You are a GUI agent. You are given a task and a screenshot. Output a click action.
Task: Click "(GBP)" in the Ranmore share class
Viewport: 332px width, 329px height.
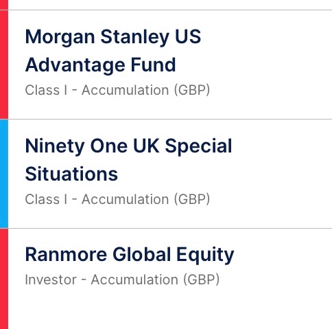[x=201, y=280]
